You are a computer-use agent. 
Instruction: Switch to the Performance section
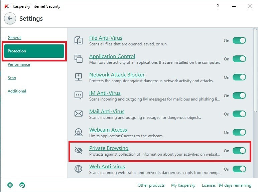19,64
